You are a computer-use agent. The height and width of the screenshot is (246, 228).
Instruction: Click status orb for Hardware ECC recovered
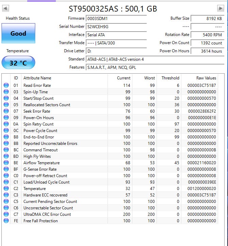click(x=6, y=195)
